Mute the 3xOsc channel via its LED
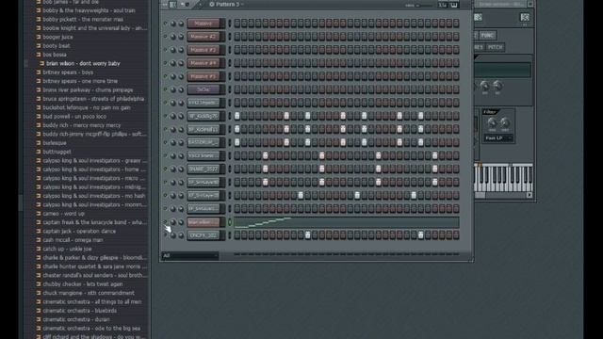 [x=166, y=89]
